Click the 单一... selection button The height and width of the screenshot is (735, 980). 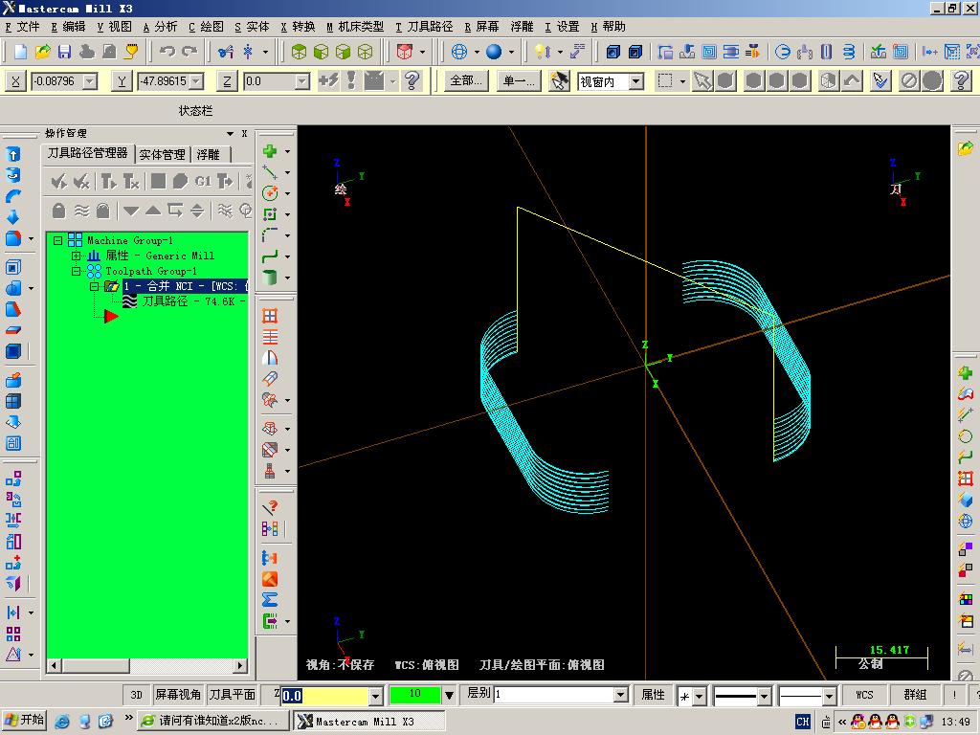click(x=519, y=80)
